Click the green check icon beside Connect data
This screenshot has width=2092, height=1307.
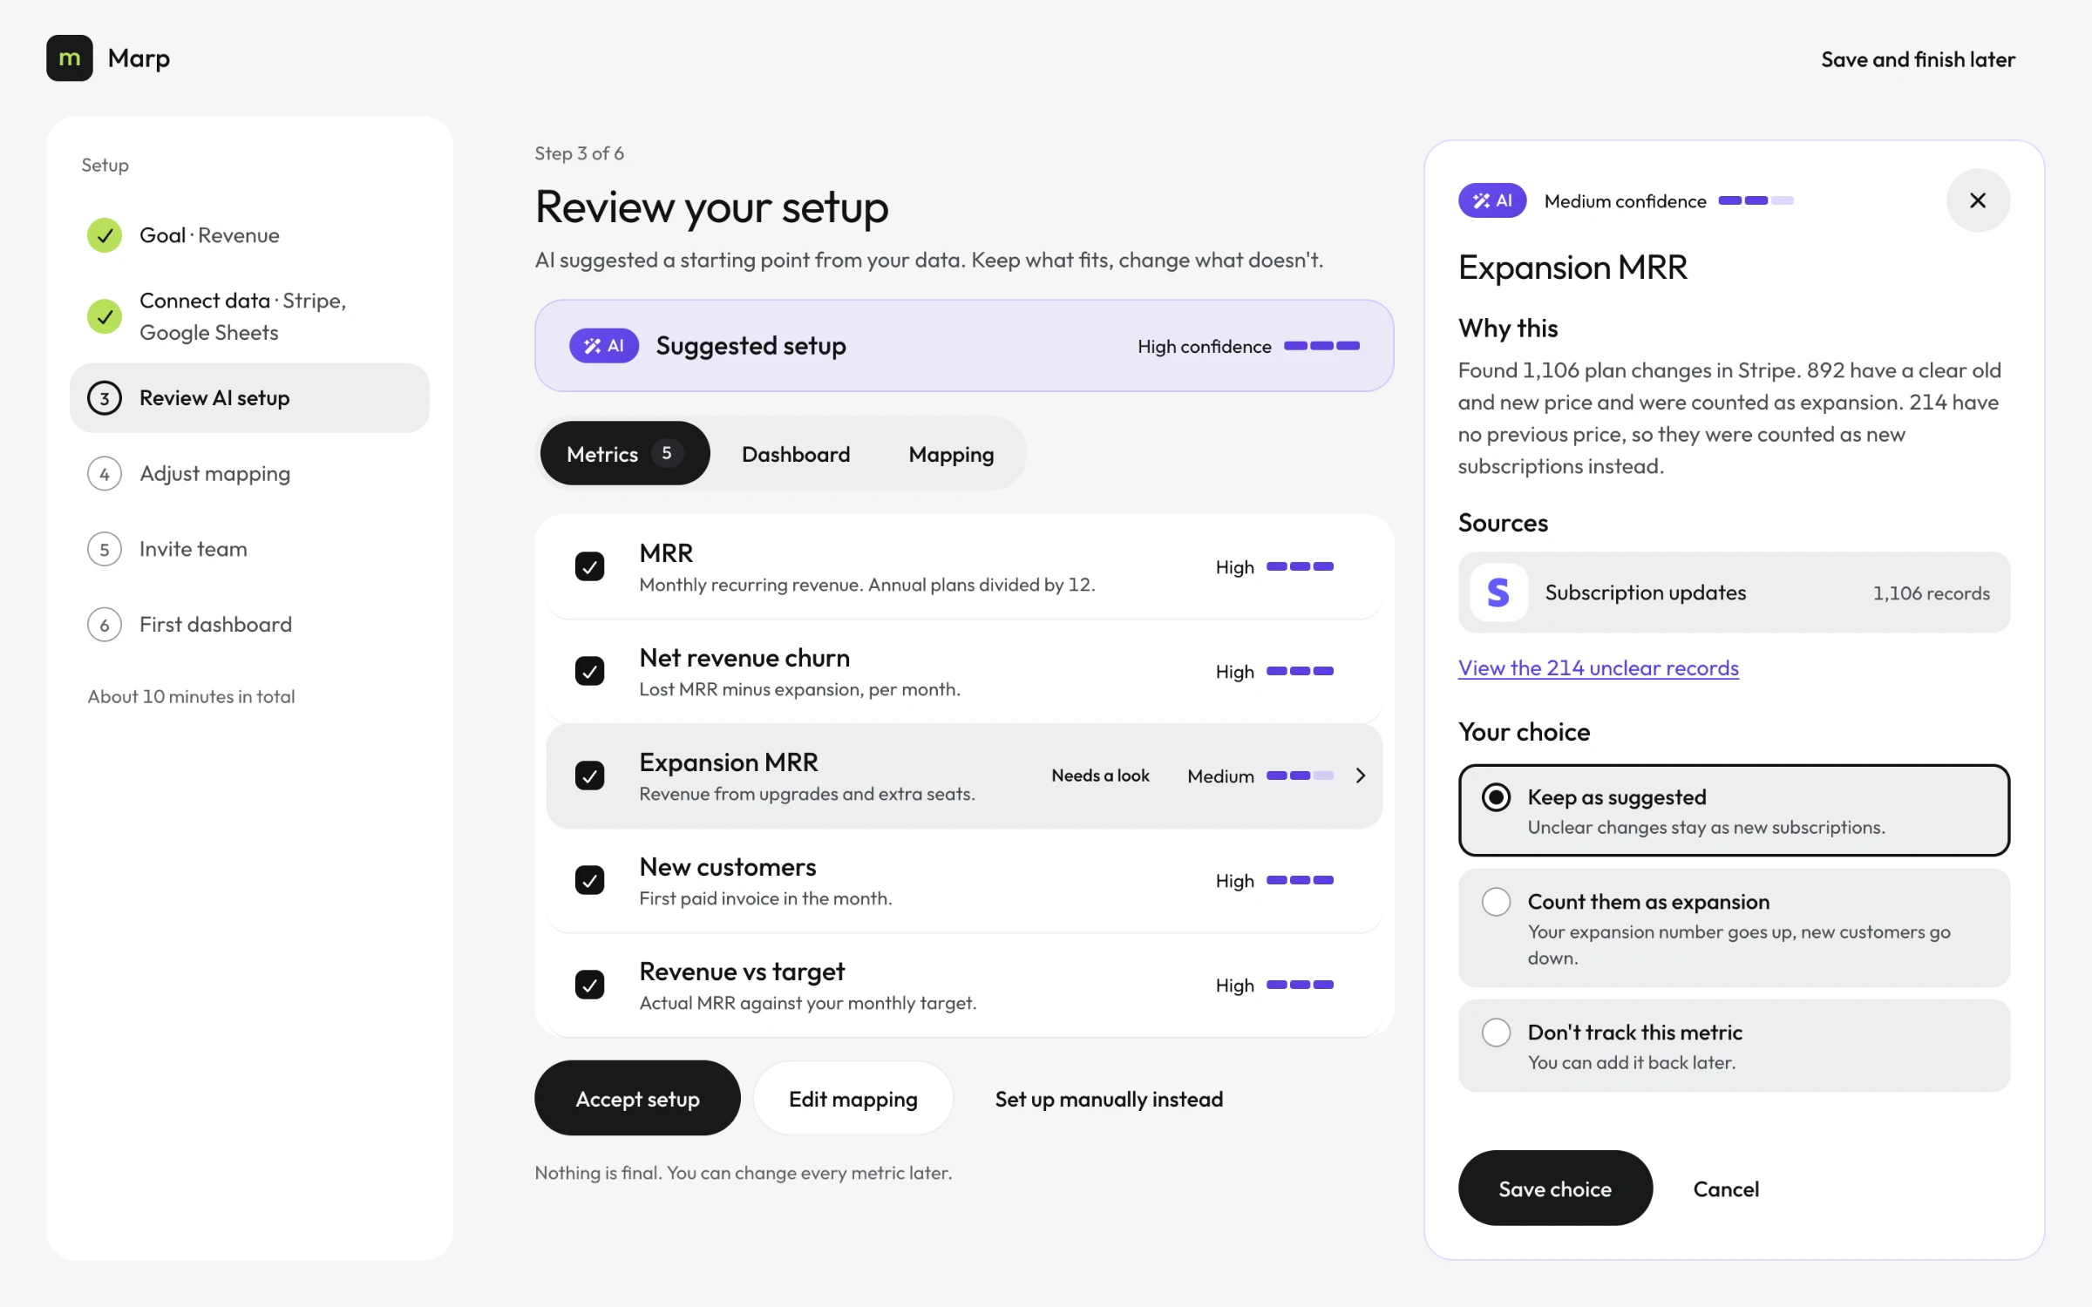[x=105, y=316]
